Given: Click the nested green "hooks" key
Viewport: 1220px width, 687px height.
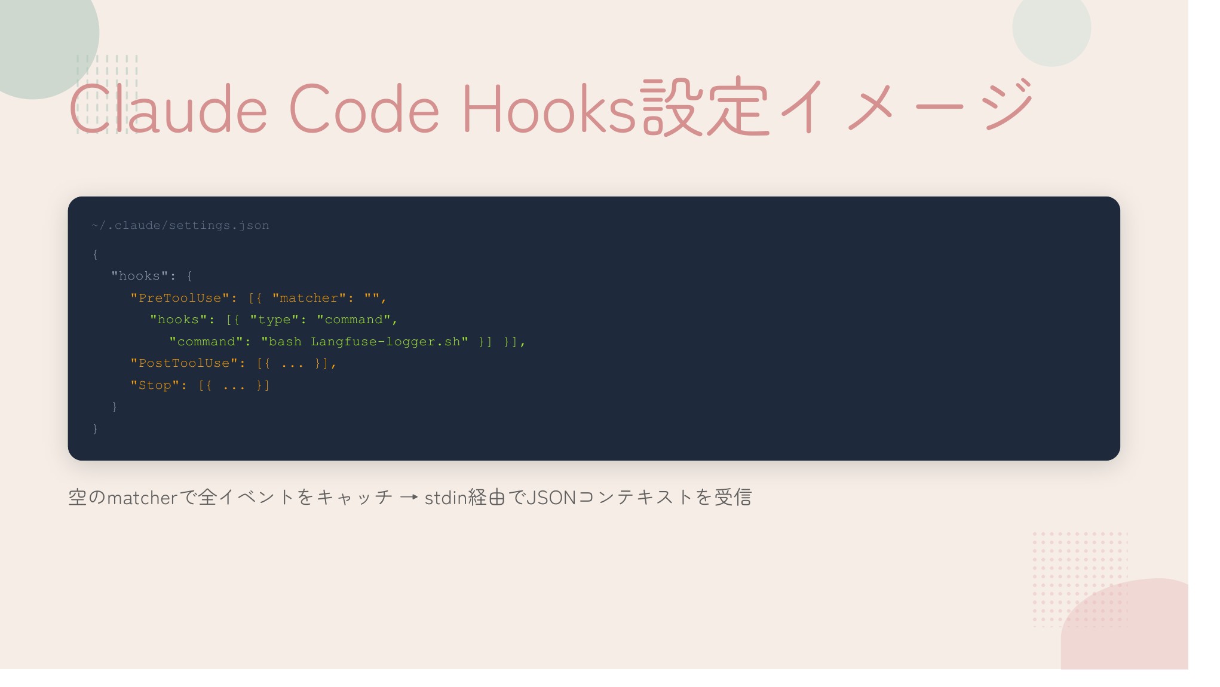Looking at the screenshot, I should pyautogui.click(x=178, y=320).
